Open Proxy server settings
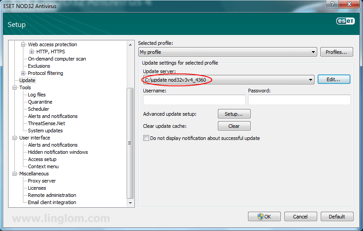Viewport: 363px width, 231px height. click(x=42, y=181)
